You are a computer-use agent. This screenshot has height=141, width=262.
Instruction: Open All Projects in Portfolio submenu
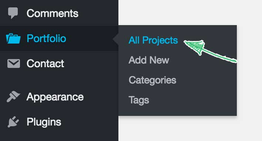(x=153, y=40)
